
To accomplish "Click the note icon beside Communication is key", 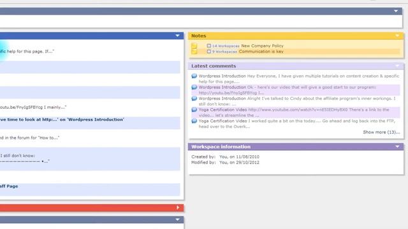I will point(194,52).
